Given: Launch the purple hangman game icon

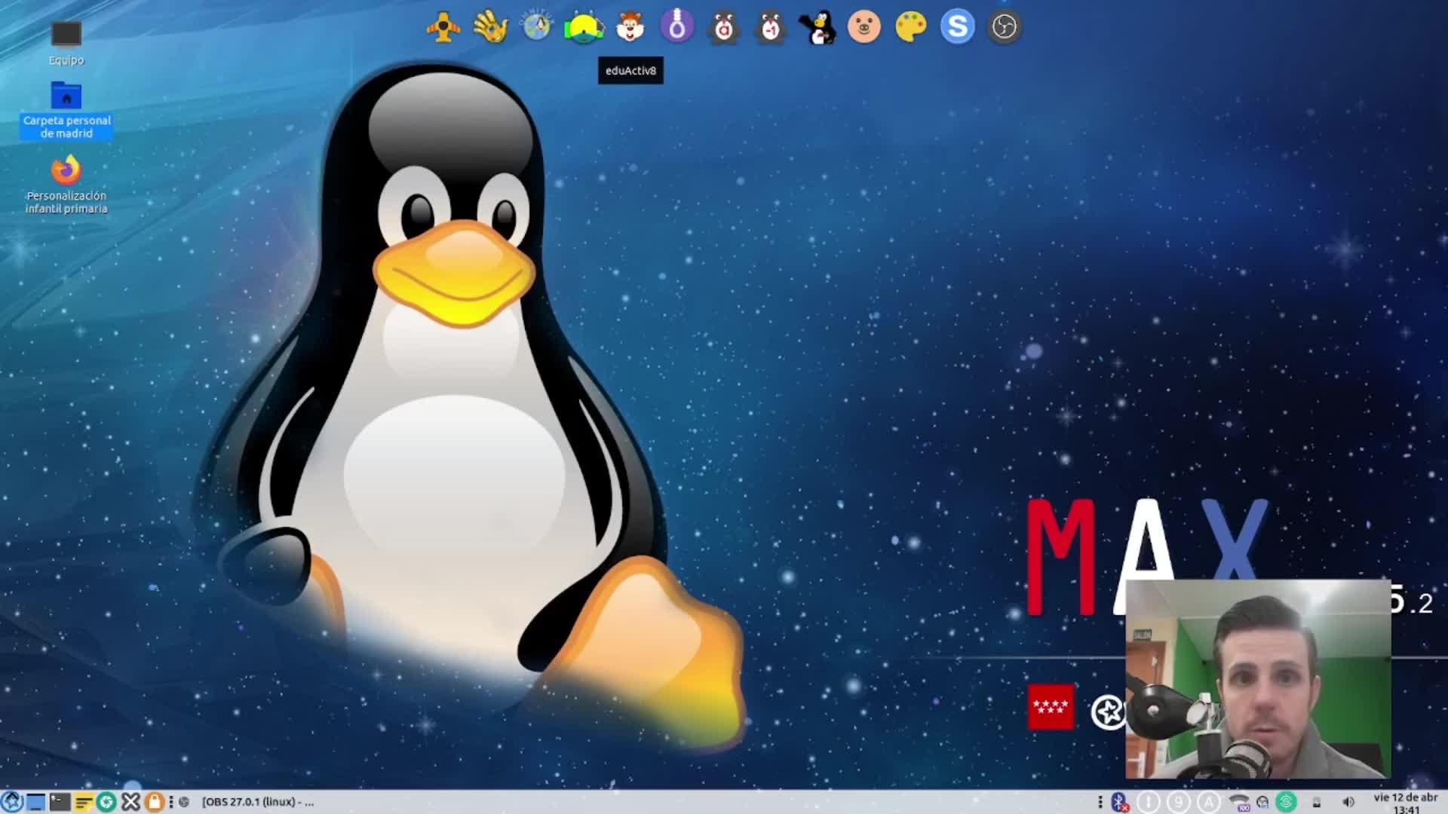Looking at the screenshot, I should [677, 27].
